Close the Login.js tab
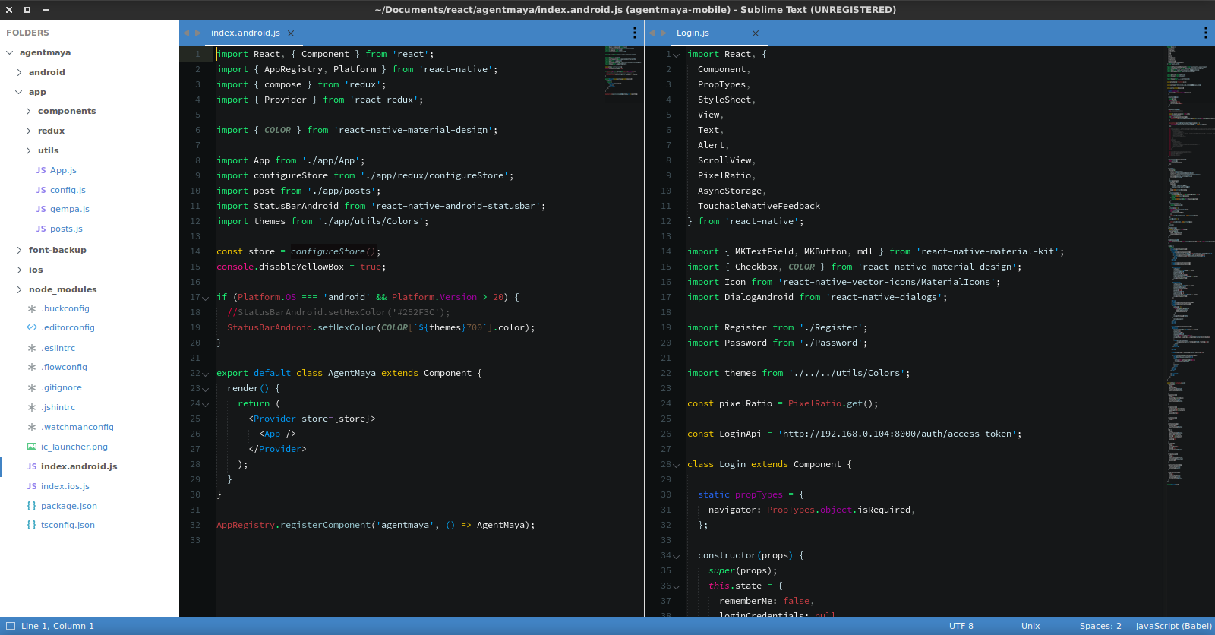Screen dimensions: 1215x635 coord(756,33)
